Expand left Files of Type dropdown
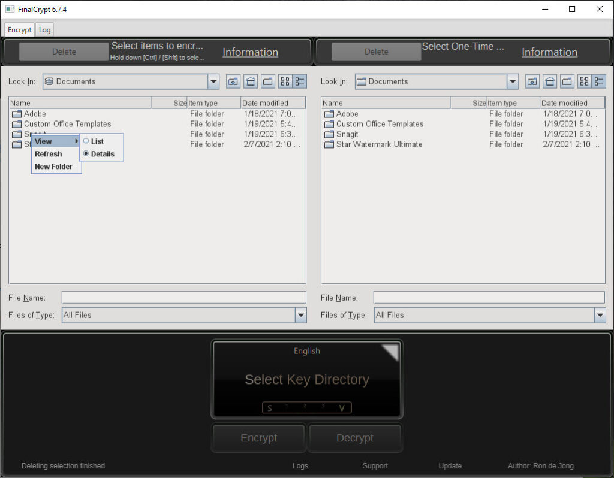The width and height of the screenshot is (614, 478). pyautogui.click(x=301, y=315)
